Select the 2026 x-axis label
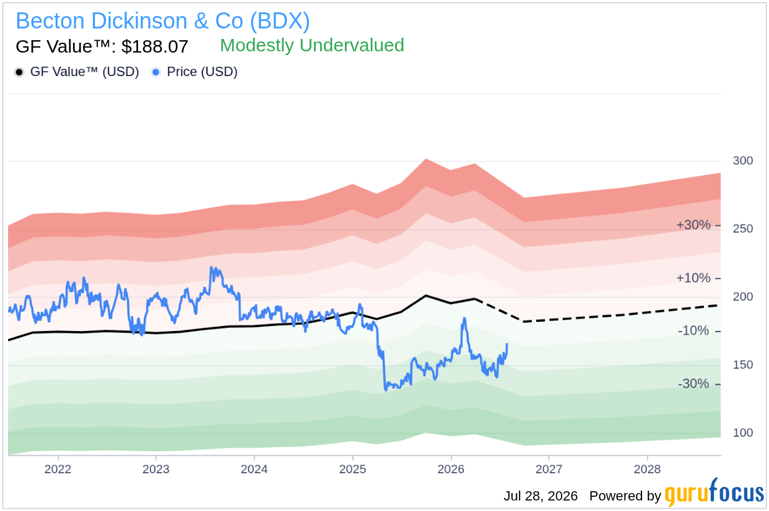The height and width of the screenshot is (511, 769). pyautogui.click(x=451, y=469)
